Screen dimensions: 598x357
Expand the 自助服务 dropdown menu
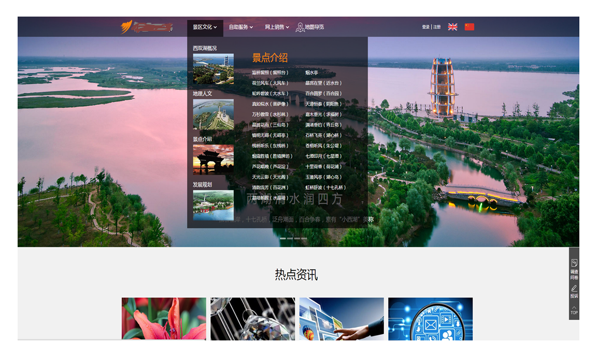click(241, 27)
